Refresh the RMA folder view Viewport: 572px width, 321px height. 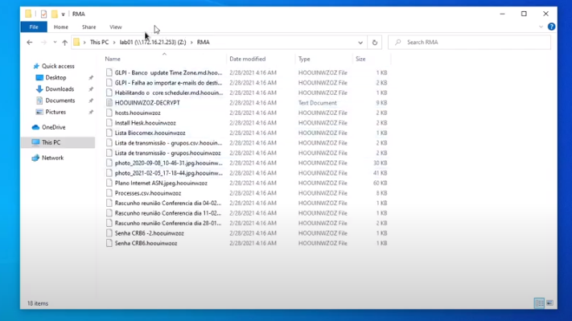375,43
